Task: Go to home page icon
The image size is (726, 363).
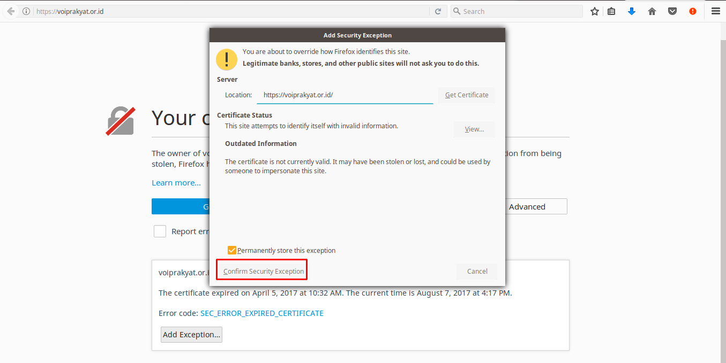Action: click(652, 11)
